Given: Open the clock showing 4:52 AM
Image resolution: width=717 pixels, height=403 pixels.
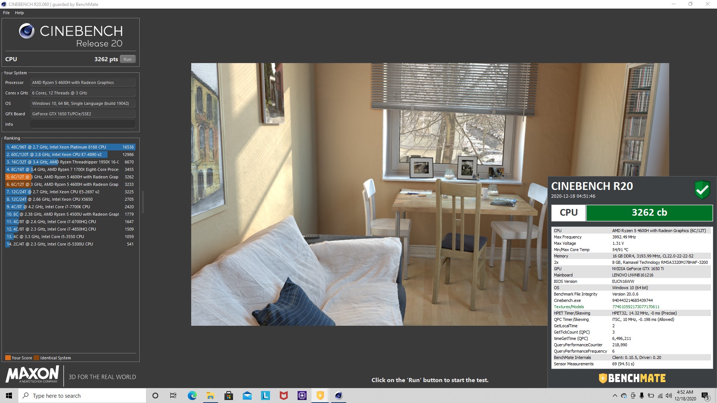Looking at the screenshot, I should click(x=685, y=396).
